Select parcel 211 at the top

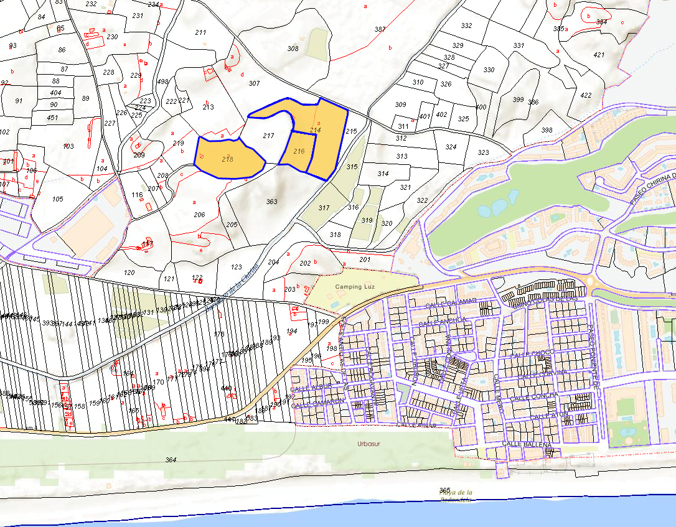click(200, 32)
